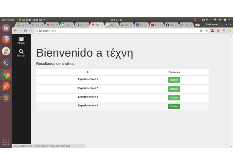Open Postman from the dock
This screenshot has height=165, width=233.
pos(6,86)
